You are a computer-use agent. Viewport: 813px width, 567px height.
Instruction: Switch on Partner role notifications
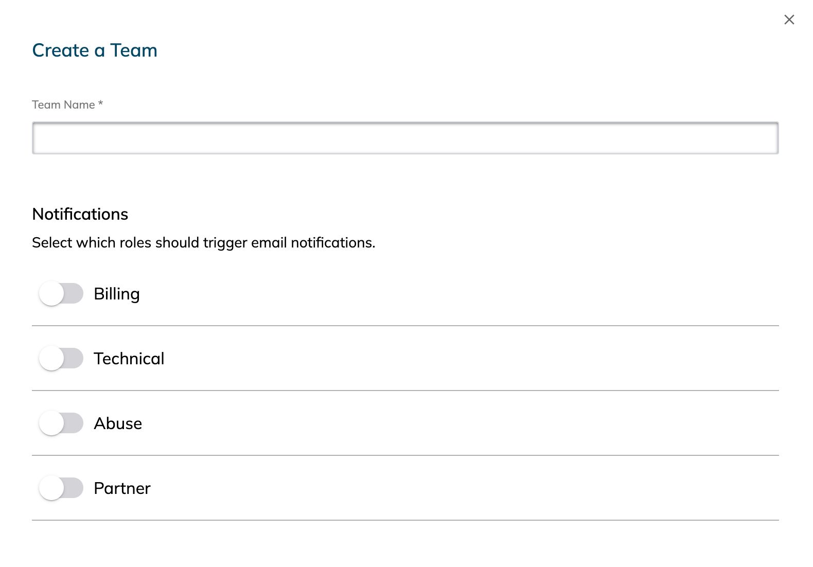61,488
